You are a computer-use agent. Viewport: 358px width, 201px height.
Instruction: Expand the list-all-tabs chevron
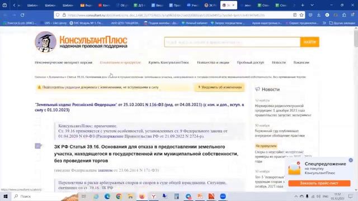pos(312,5)
